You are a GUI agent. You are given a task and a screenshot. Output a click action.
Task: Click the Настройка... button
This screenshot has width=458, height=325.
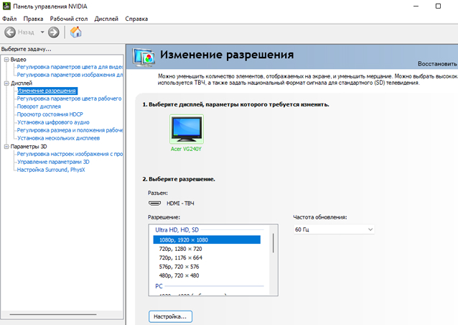click(x=170, y=316)
